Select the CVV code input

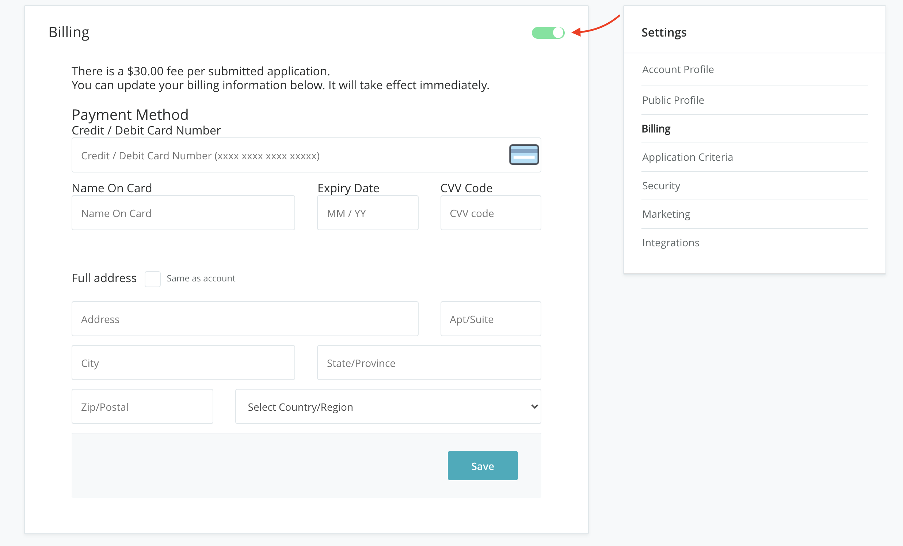490,213
